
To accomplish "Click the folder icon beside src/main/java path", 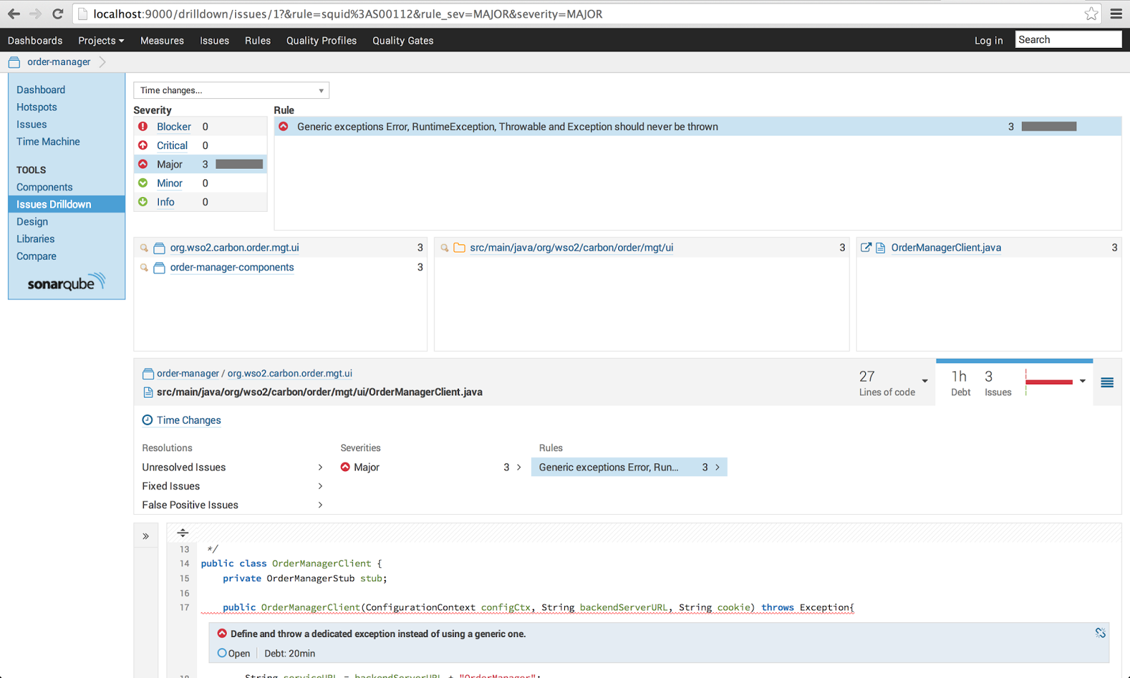I will point(460,247).
